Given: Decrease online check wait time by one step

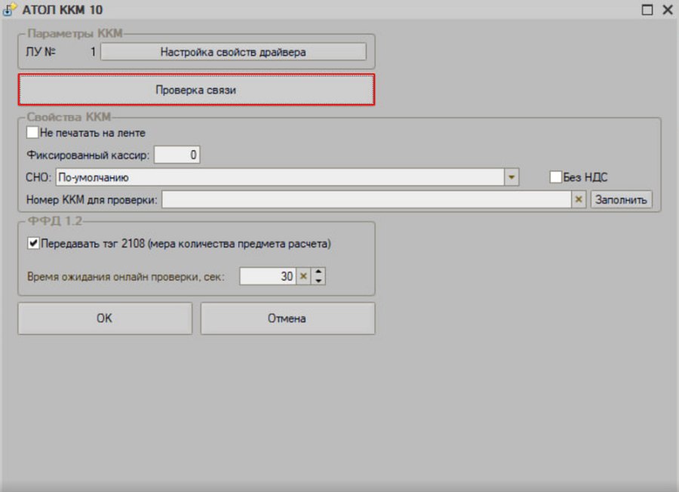Looking at the screenshot, I should coord(318,281).
